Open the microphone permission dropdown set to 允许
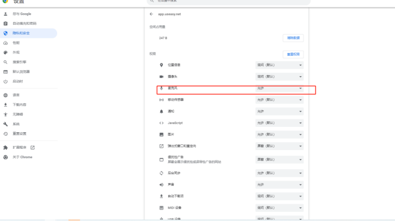 pos(279,88)
